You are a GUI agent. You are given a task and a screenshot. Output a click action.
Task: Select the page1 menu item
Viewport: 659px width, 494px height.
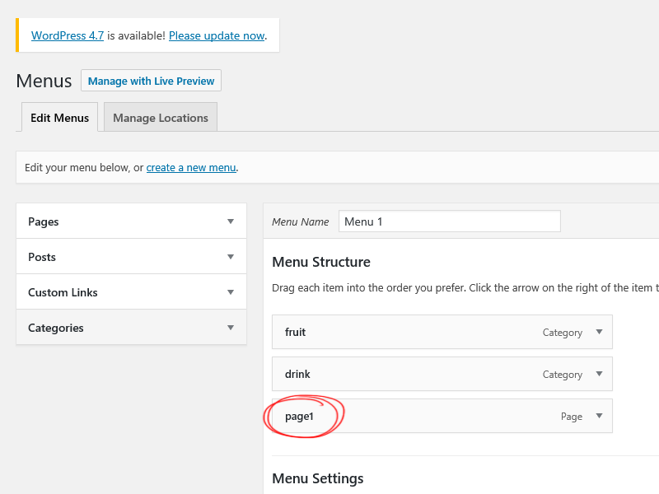(x=442, y=416)
